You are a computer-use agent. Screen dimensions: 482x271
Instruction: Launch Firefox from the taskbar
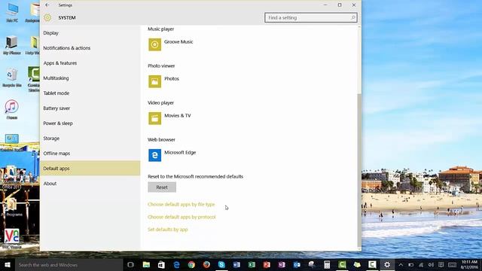(x=206, y=264)
